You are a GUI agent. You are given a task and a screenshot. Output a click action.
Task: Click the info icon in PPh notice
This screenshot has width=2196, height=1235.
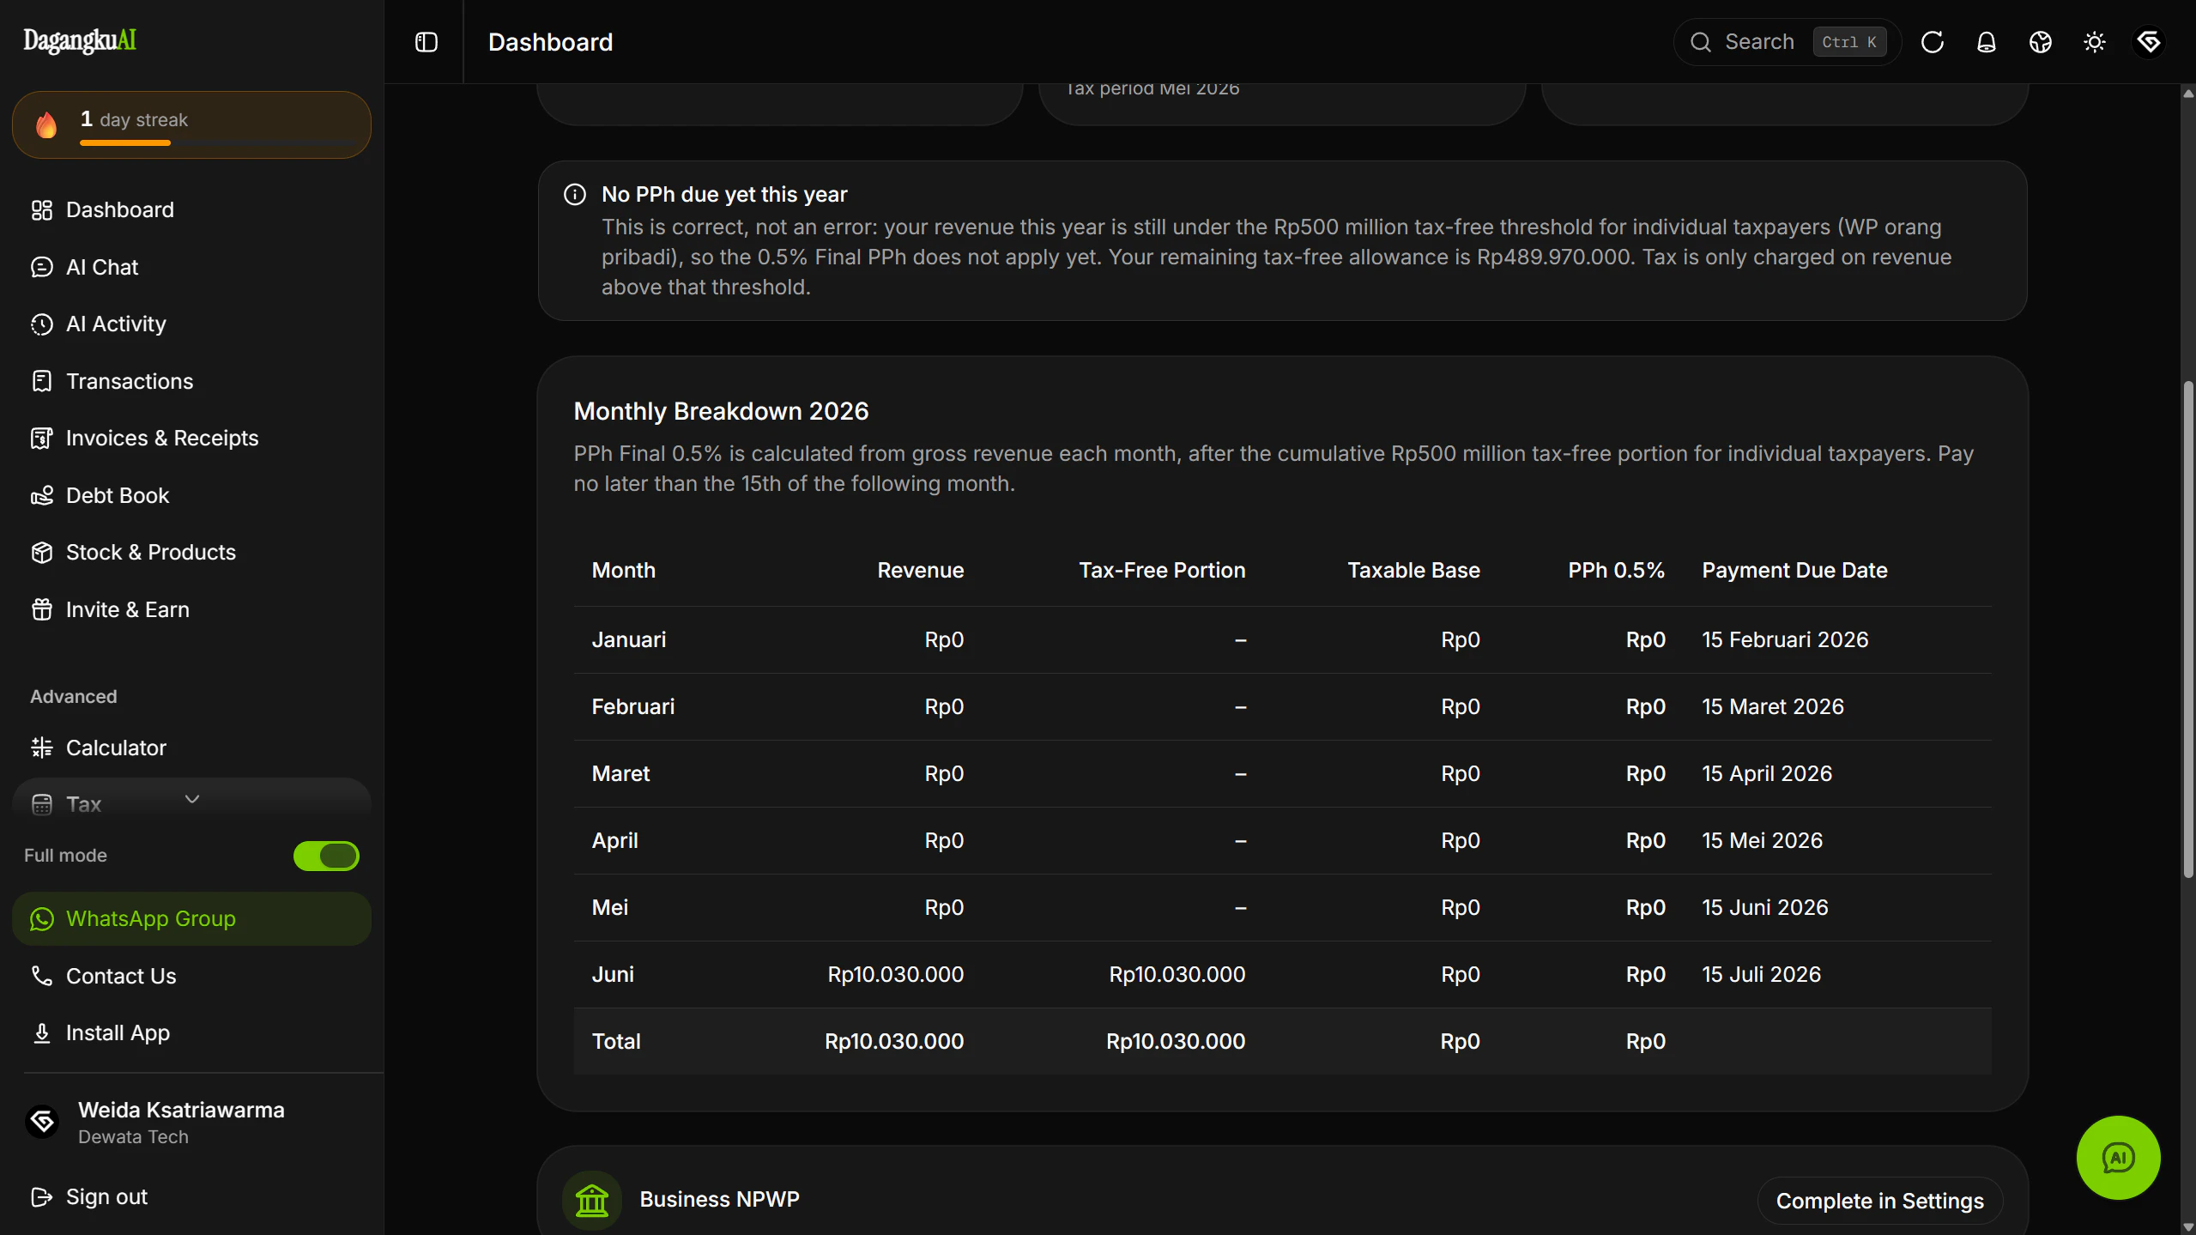[575, 195]
